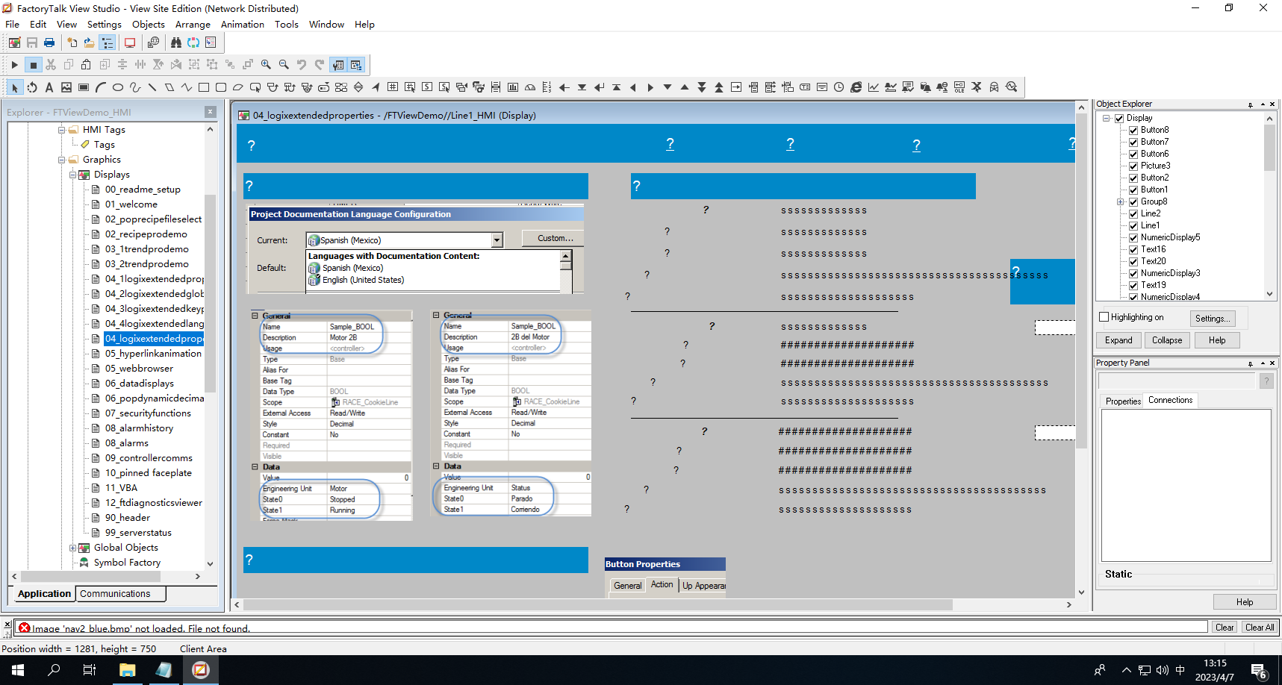This screenshot has width=1282, height=685.
Task: Select the rotate tool icon
Action: (x=32, y=87)
